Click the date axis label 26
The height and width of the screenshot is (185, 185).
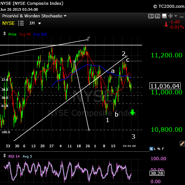(x=88, y=146)
